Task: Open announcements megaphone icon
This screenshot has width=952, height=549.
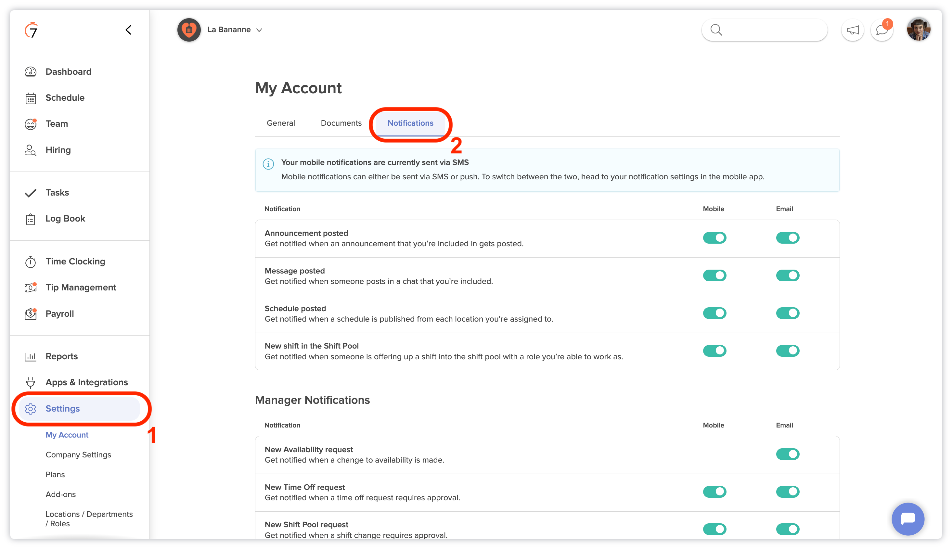Action: 853,30
